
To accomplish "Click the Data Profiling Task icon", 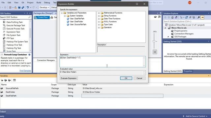I will click(x=4, y=22).
